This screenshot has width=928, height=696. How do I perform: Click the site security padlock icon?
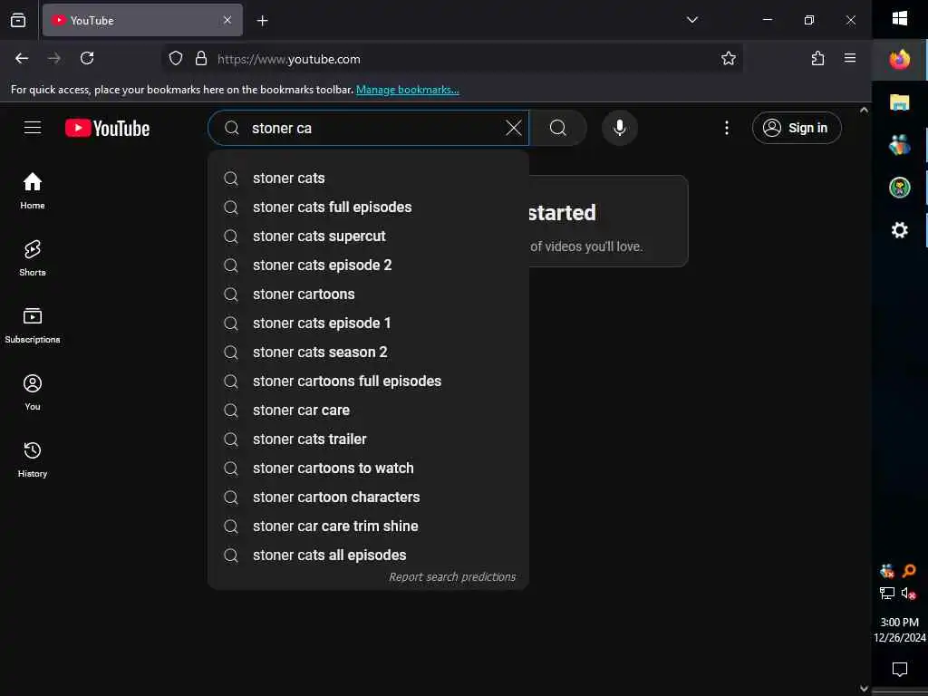point(201,58)
